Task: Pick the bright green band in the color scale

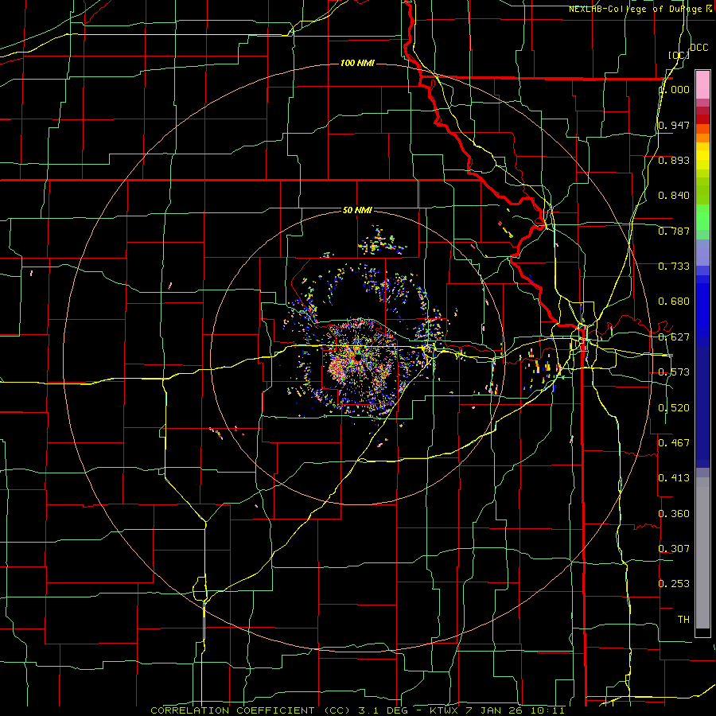Action: pos(702,217)
